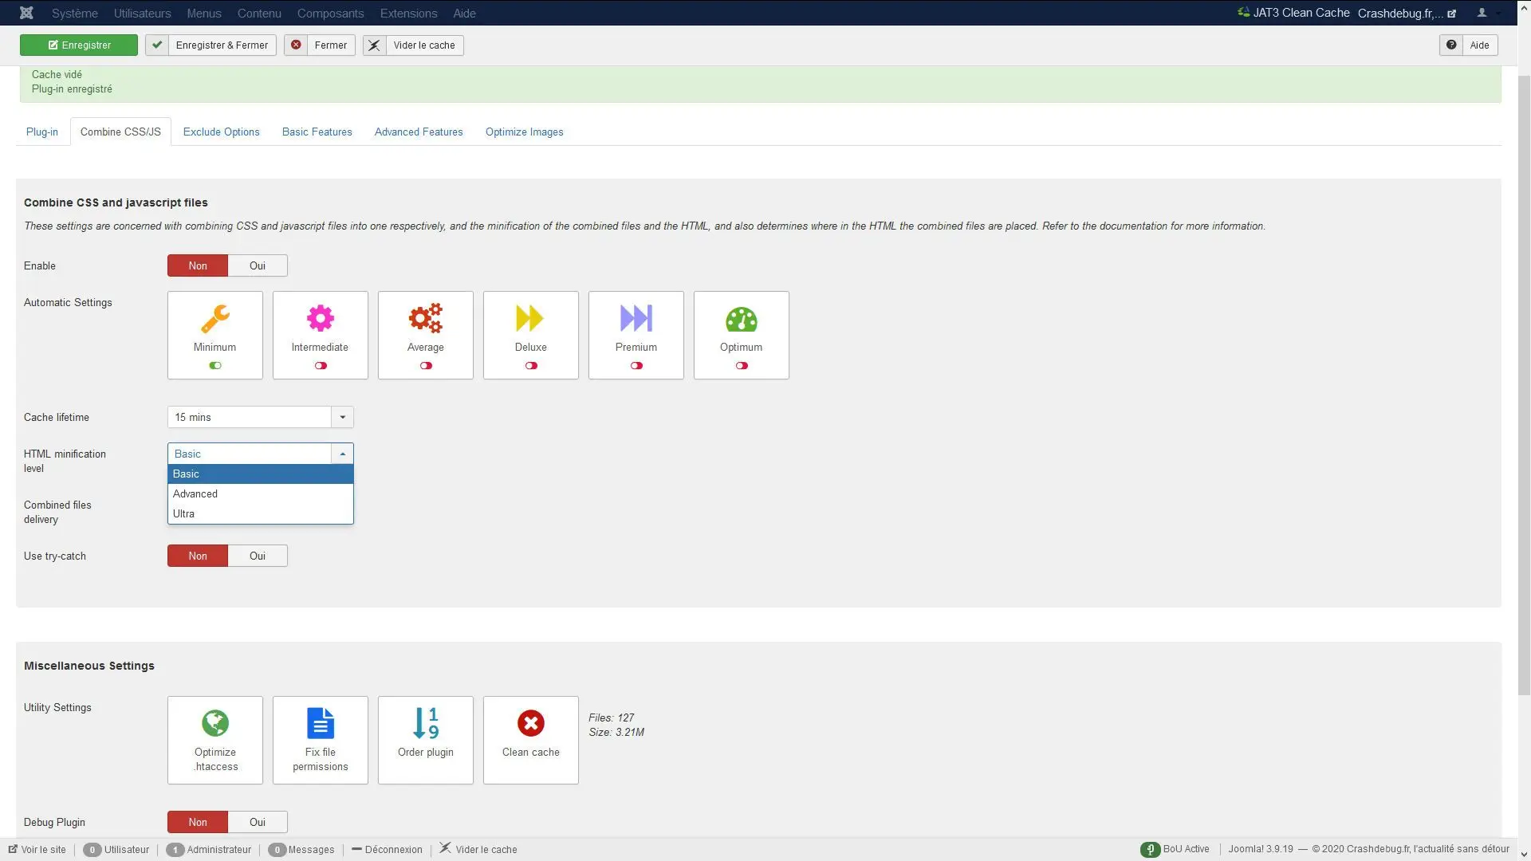
Task: Click Voir le site link
Action: [37, 849]
